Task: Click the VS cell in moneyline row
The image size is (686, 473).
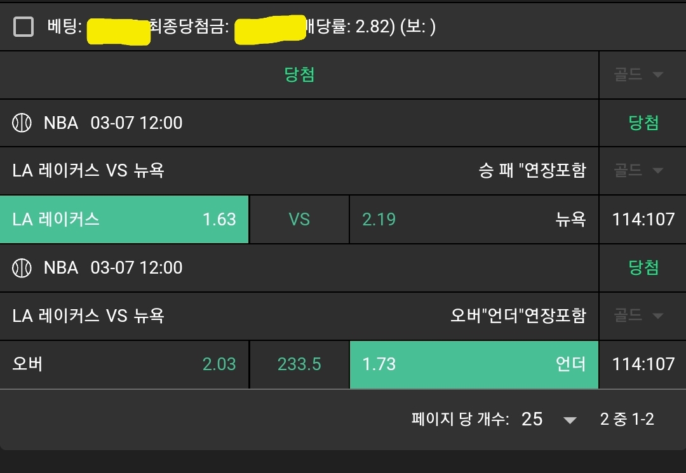Action: [x=299, y=219]
